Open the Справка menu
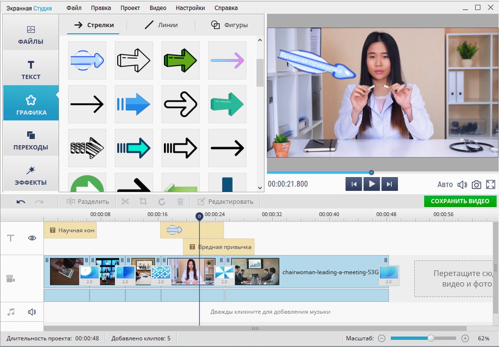499x347 pixels. coord(226,8)
